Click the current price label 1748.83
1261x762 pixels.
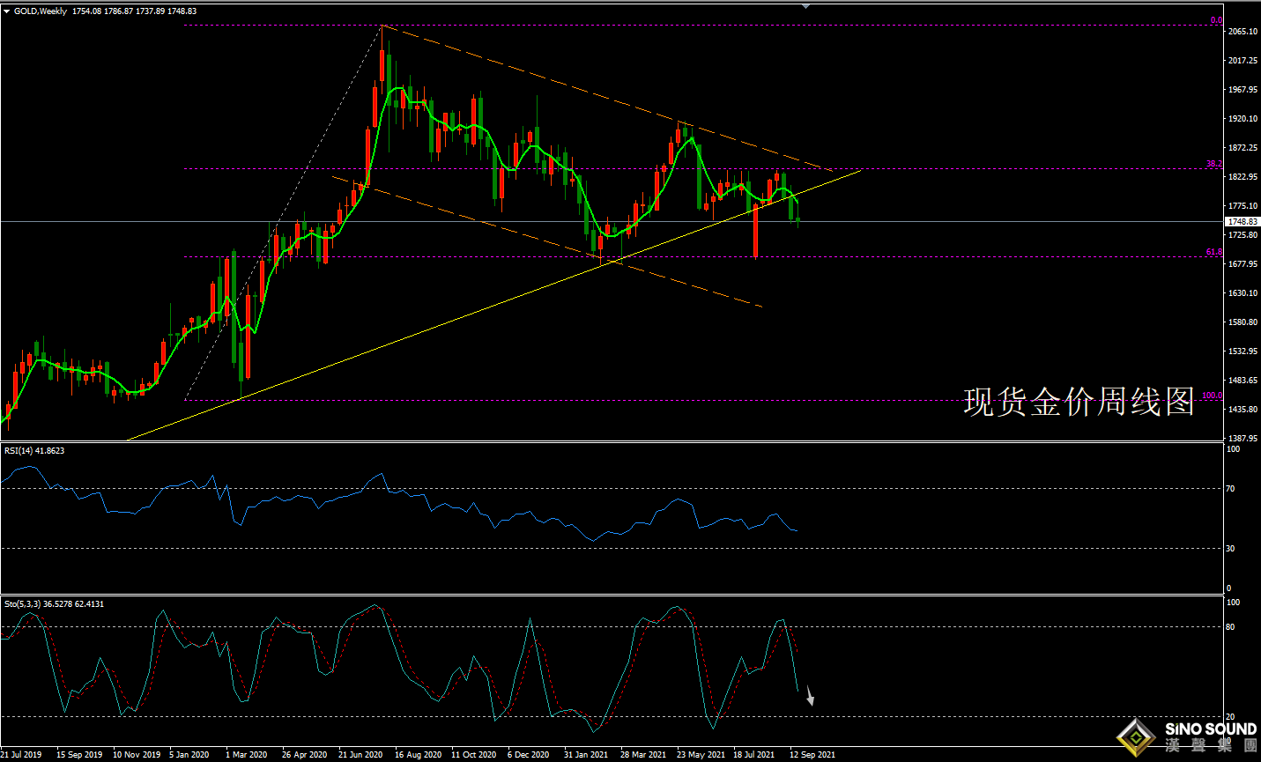pos(1242,222)
